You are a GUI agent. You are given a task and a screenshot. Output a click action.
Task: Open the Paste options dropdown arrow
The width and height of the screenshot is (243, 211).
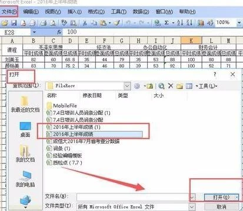click(x=110, y=23)
